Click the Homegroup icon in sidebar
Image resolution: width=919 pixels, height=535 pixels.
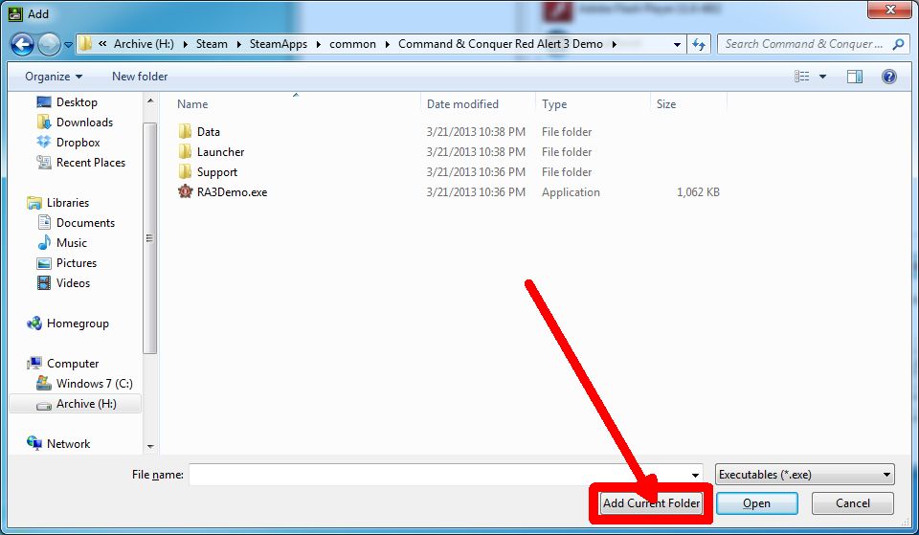point(34,323)
